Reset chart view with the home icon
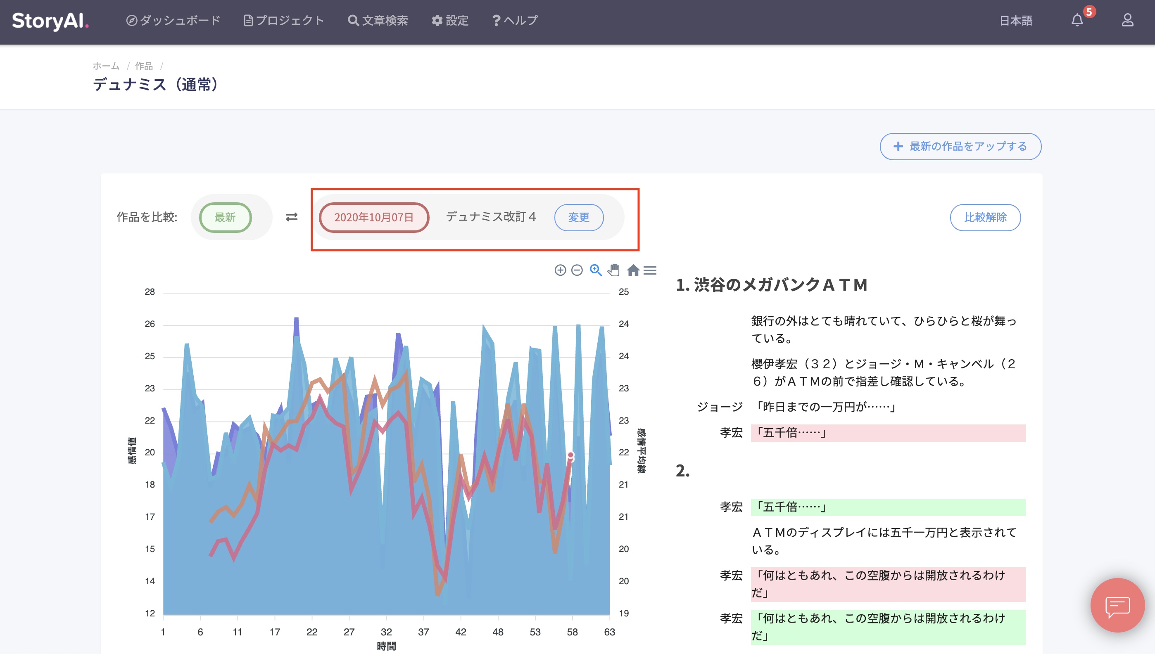This screenshot has height=654, width=1155. pos(633,271)
